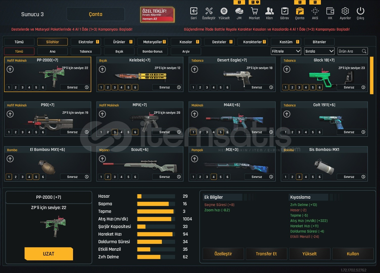
Task: Toggle slot 6 on MPX[+7] card
Action: point(135,132)
